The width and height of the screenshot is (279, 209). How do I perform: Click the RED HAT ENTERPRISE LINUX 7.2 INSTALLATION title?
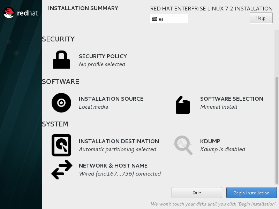point(211,8)
